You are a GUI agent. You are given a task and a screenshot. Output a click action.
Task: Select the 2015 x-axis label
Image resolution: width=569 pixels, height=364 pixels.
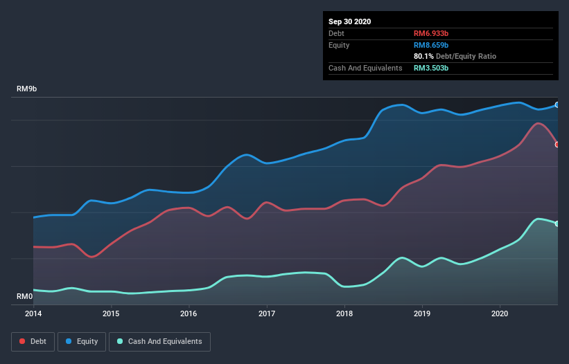point(111,313)
